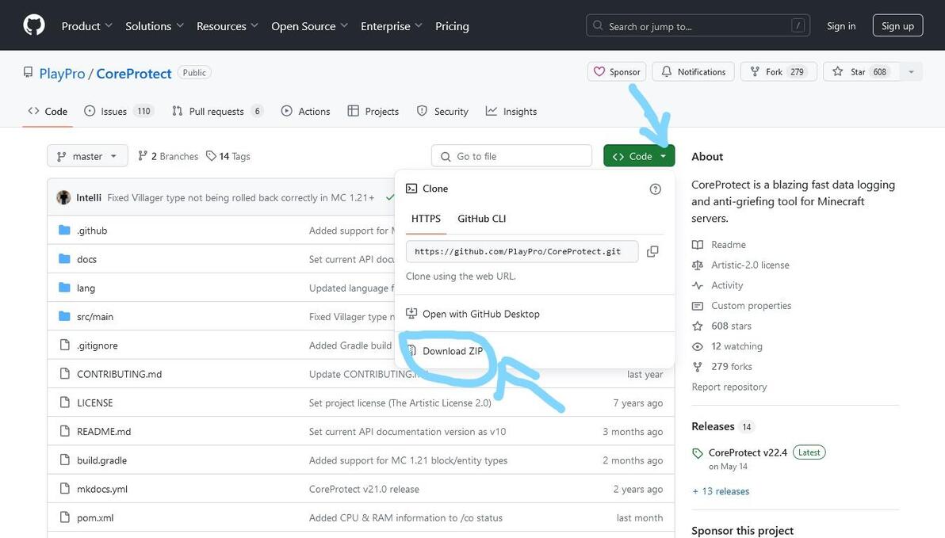Screen dimensions: 945x538
Task: Click the GitHub logo icon
Action: (34, 25)
